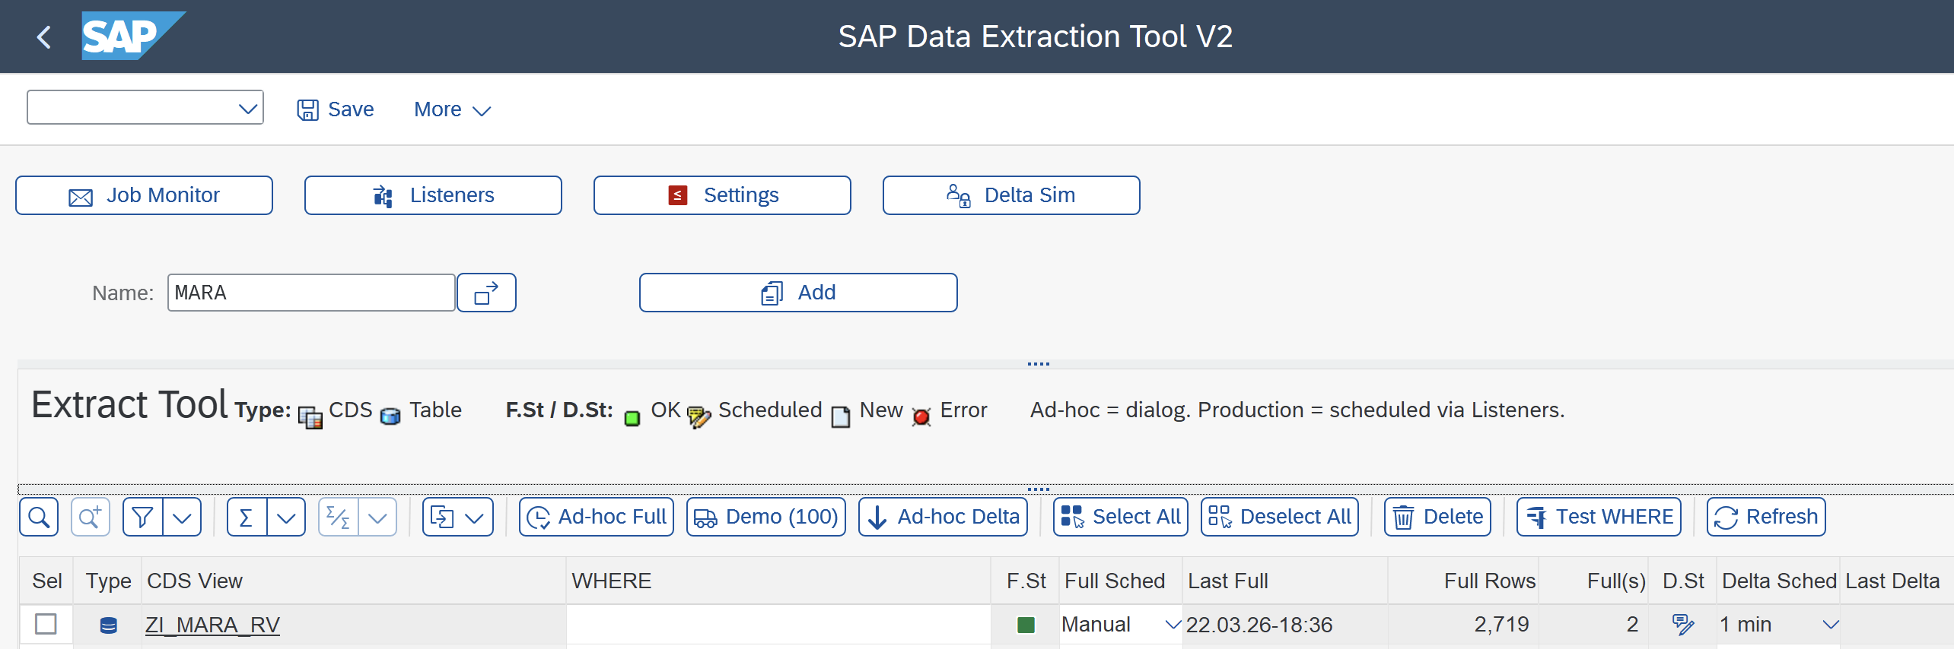Expand the filter options dropdown

pyautogui.click(x=182, y=517)
